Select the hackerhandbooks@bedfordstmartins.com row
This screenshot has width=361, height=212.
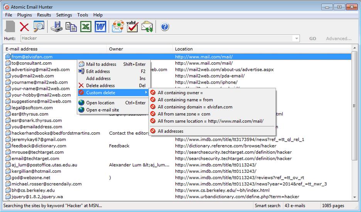coord(178,133)
